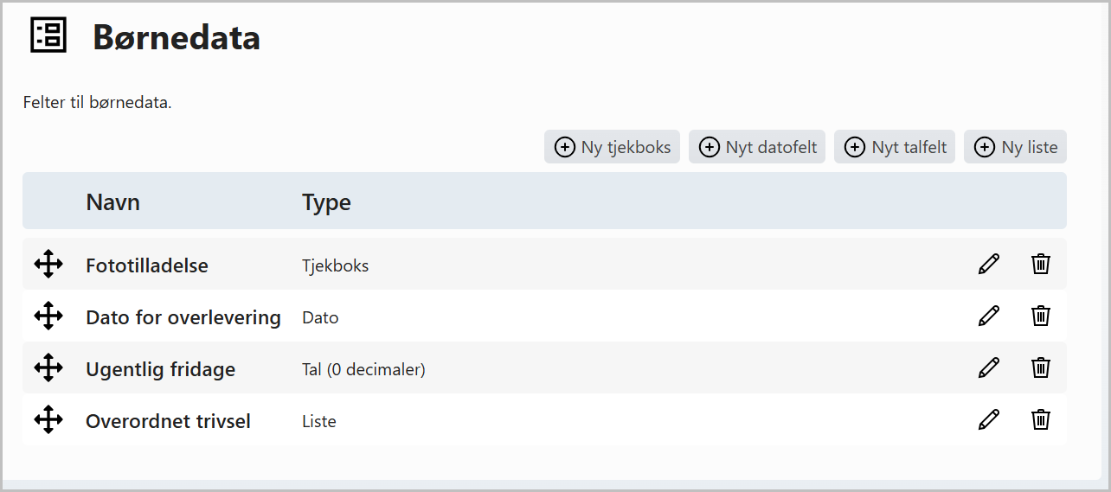Click the Navn column header
Screen dimensions: 1111x492
[x=112, y=202]
